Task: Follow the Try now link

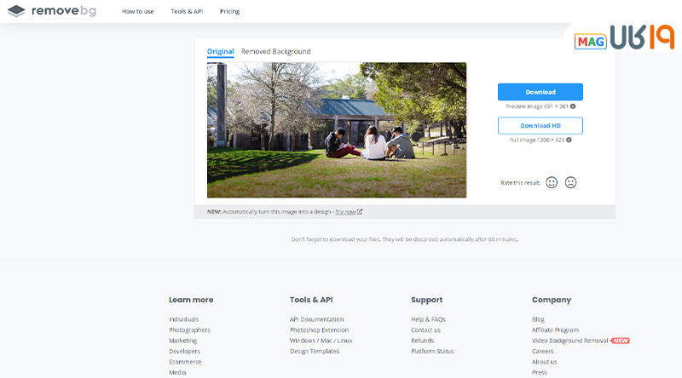Action: [x=345, y=212]
